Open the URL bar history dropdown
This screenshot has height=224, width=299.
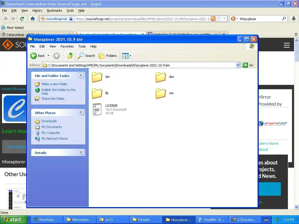[x=225, y=19]
